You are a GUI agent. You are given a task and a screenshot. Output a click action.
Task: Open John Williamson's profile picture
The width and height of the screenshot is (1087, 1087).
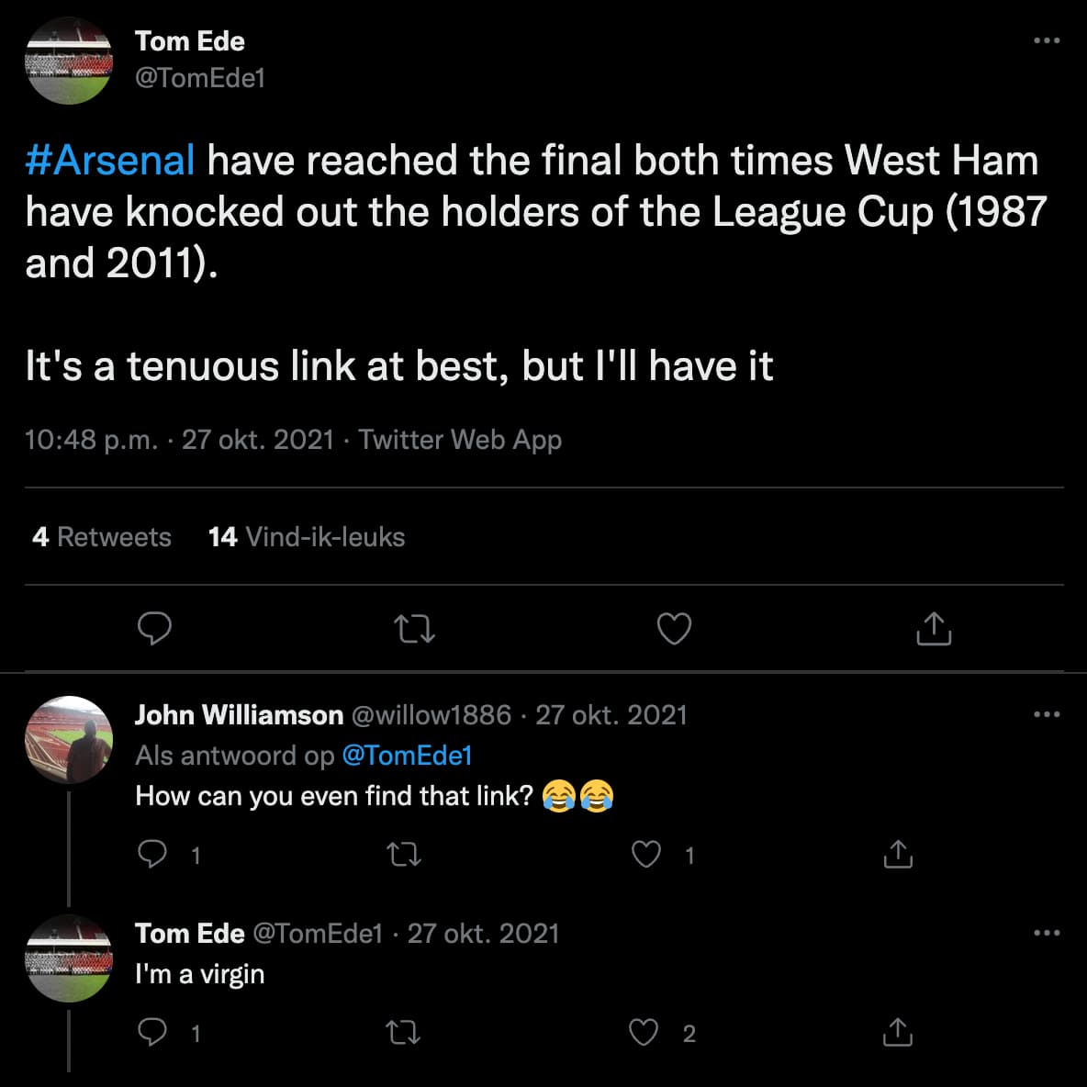[69, 740]
